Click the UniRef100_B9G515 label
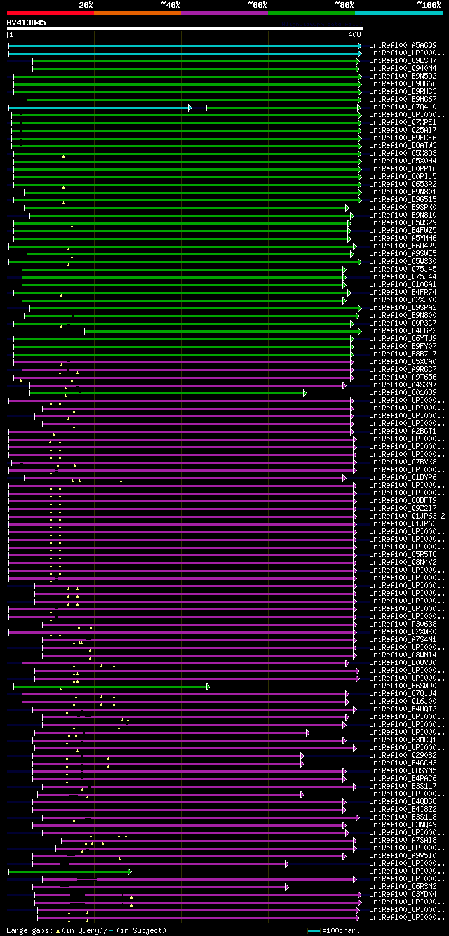Screen dimensions: 449x936 [403, 199]
